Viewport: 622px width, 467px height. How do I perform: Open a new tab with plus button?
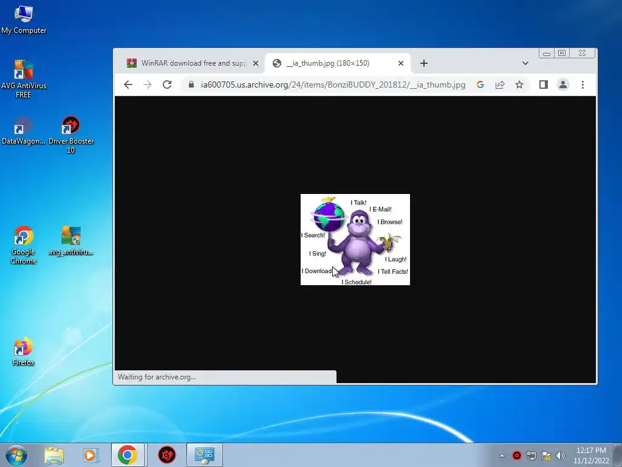click(423, 63)
